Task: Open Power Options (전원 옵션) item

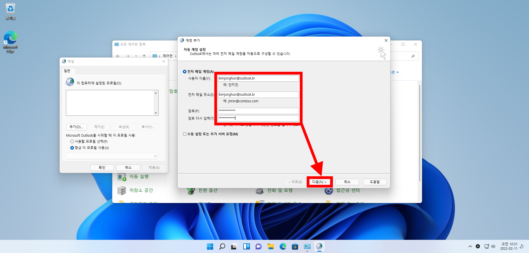Action: 208,190
